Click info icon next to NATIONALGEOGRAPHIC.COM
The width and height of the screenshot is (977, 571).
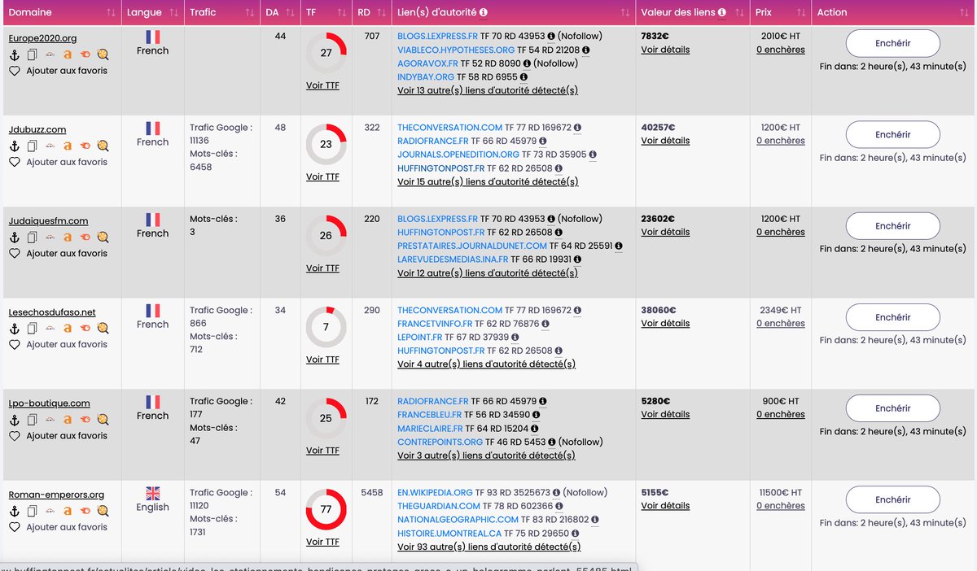[x=595, y=520]
